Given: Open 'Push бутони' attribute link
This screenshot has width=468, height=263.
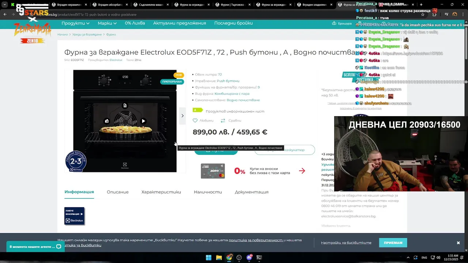Looking at the screenshot, I should [x=228, y=81].
